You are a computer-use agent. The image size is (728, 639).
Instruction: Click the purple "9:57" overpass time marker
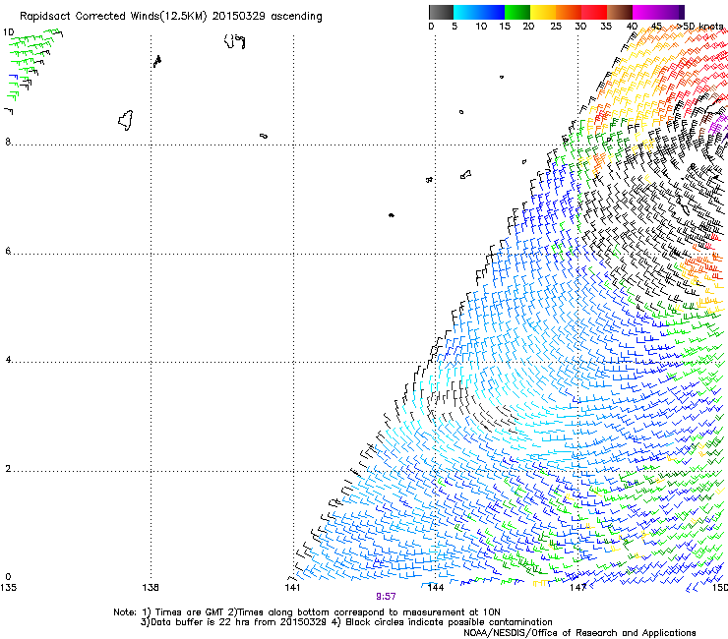point(386,597)
